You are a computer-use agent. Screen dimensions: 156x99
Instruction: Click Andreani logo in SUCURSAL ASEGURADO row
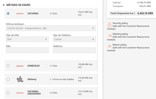pos(20,93)
